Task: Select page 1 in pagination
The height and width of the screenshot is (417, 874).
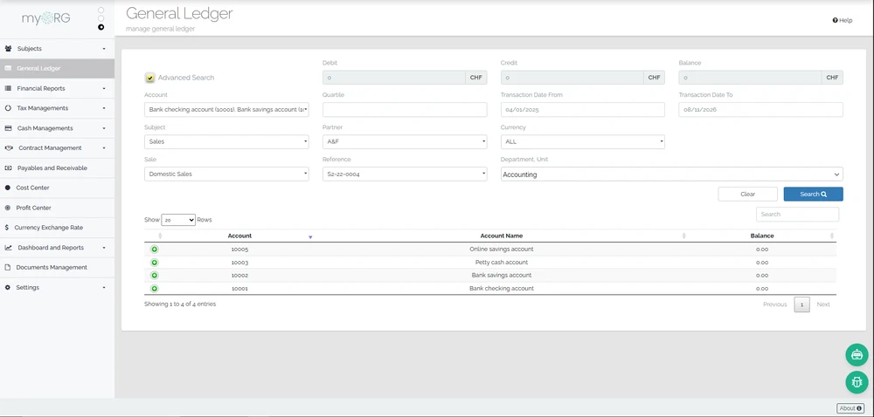Action: pos(802,304)
